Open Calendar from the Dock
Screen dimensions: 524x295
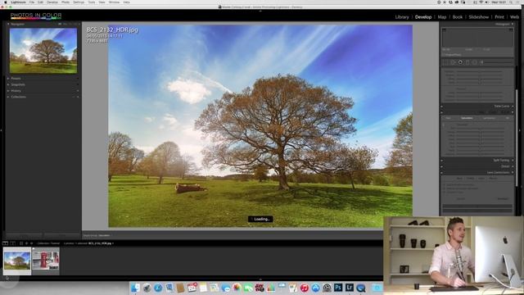pyautogui.click(x=192, y=288)
